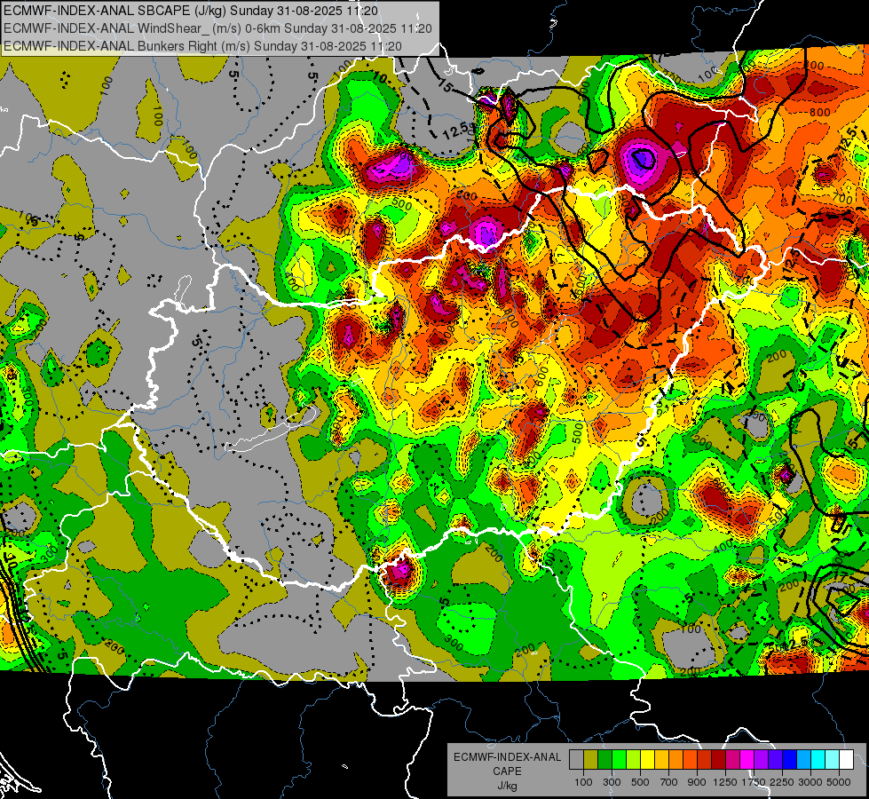Click the legend value 3000
The height and width of the screenshot is (799, 869).
pyautogui.click(x=810, y=782)
